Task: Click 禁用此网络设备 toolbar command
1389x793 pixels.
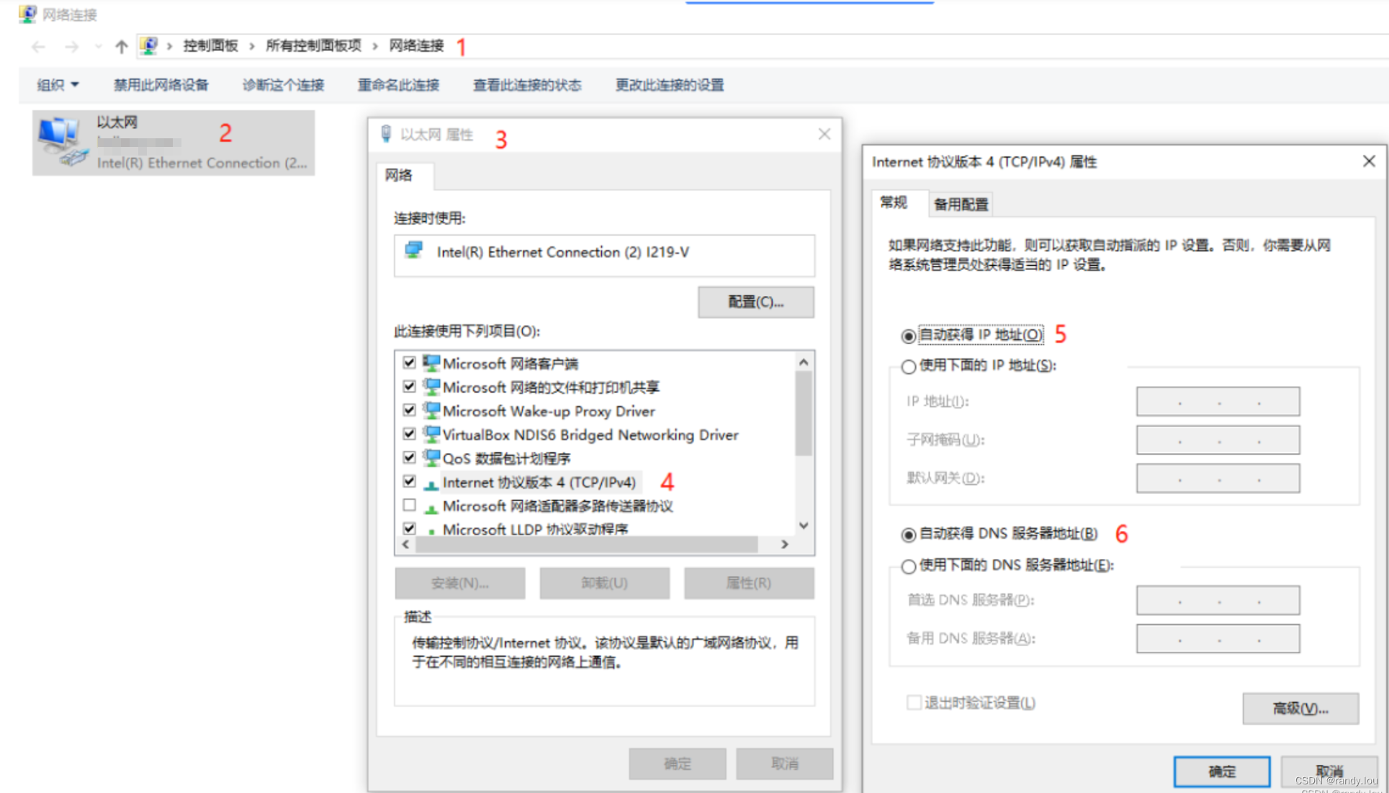Action: click(161, 85)
